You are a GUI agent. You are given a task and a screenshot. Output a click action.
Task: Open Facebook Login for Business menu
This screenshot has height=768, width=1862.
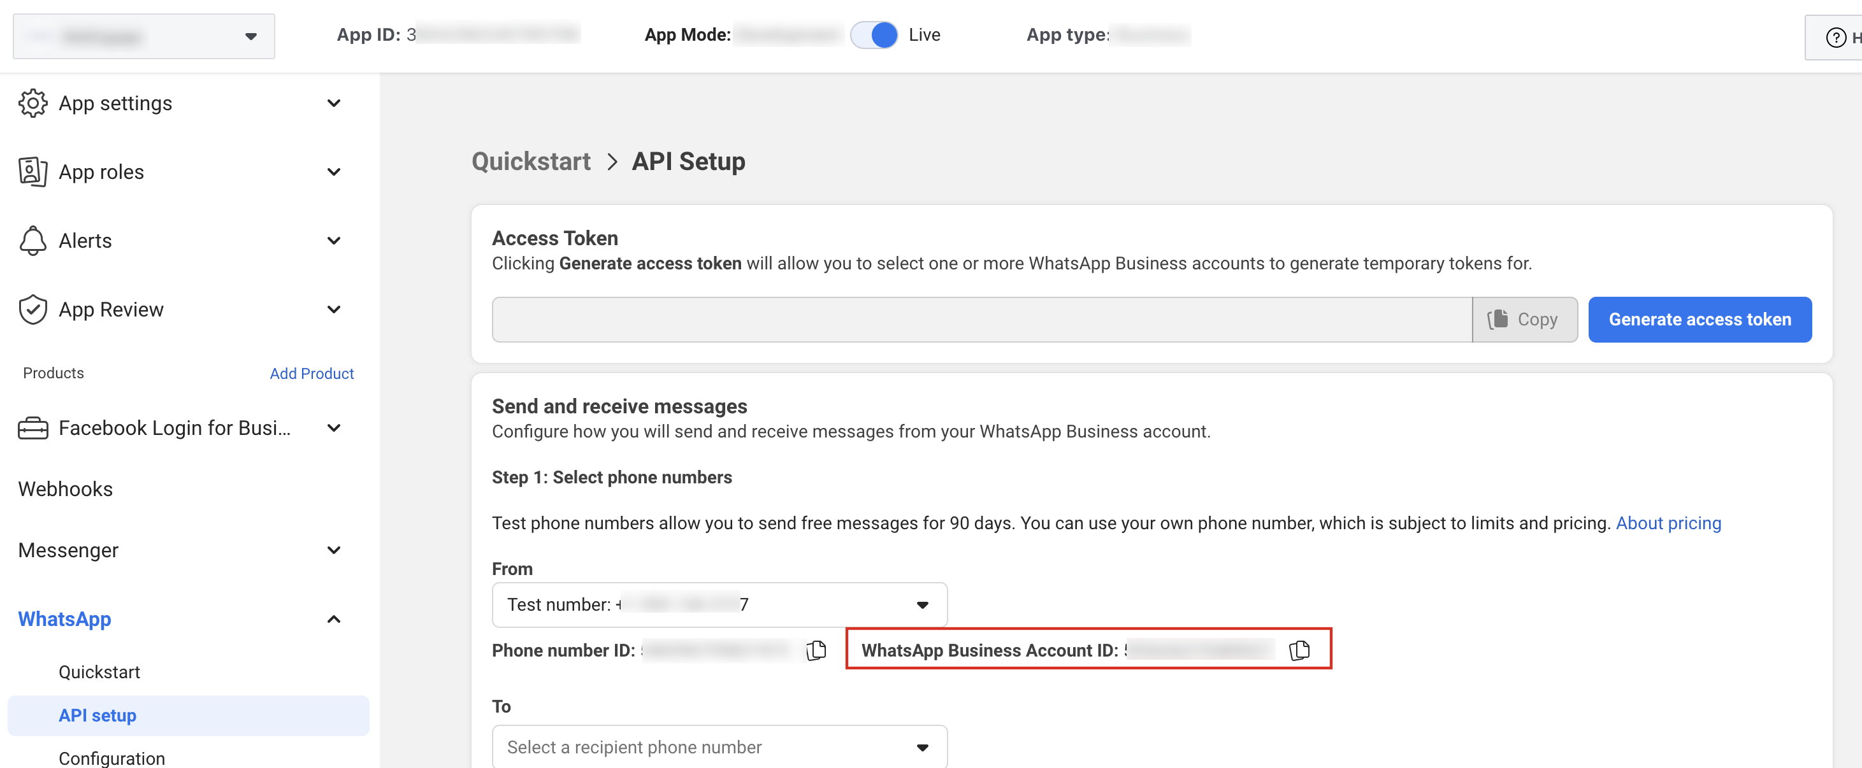[x=175, y=428]
